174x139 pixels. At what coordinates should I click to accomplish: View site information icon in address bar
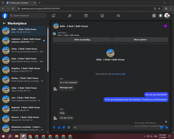click(x=18, y=9)
